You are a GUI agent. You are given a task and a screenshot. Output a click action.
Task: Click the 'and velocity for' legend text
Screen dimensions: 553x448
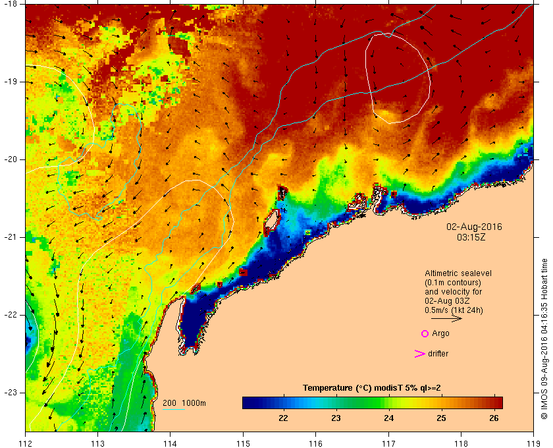pos(453,292)
